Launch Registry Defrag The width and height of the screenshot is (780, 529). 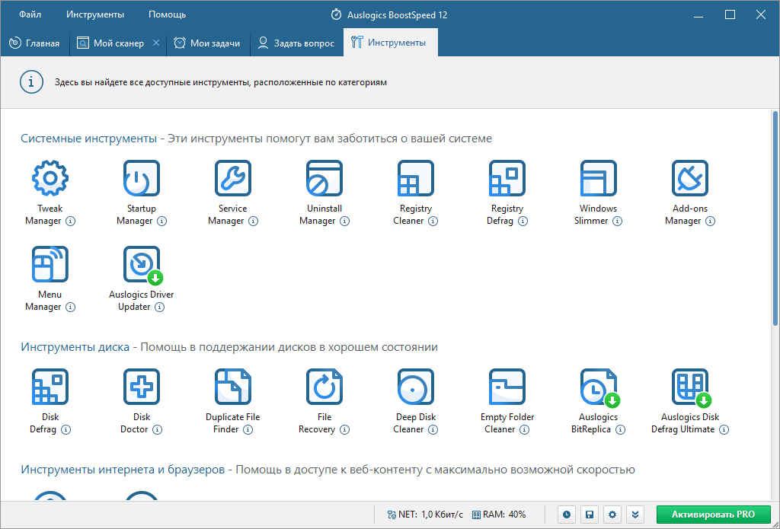click(507, 178)
